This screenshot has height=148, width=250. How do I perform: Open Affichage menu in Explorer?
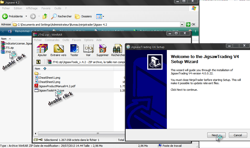point(32,8)
